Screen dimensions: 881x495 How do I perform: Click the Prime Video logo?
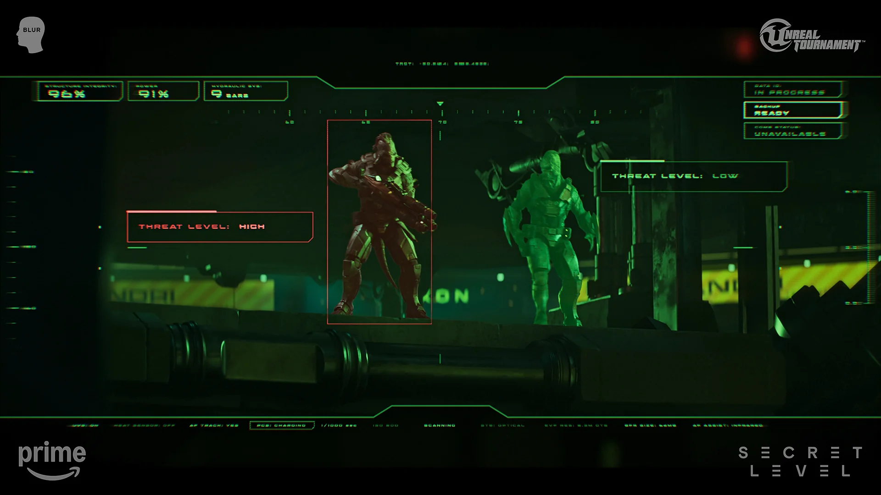pyautogui.click(x=52, y=460)
